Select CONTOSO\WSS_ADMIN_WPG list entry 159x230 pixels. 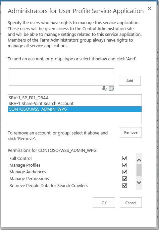tap(75, 109)
